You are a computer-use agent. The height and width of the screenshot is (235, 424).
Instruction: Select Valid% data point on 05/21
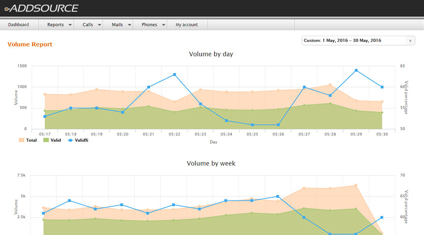[149, 87]
